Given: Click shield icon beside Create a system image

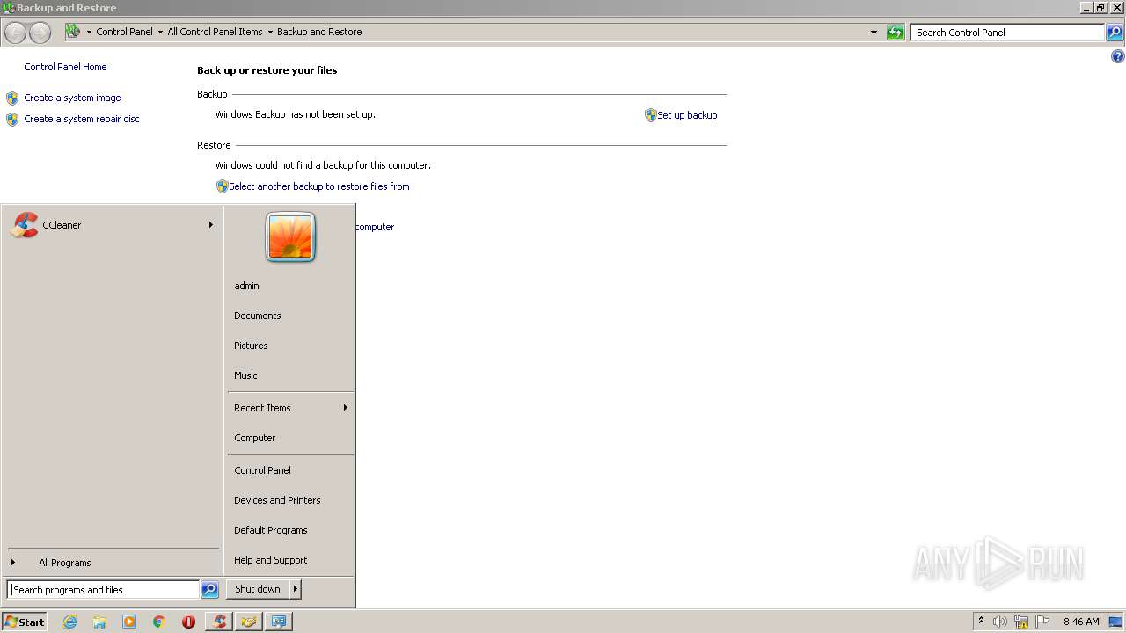Looking at the screenshot, I should [12, 98].
